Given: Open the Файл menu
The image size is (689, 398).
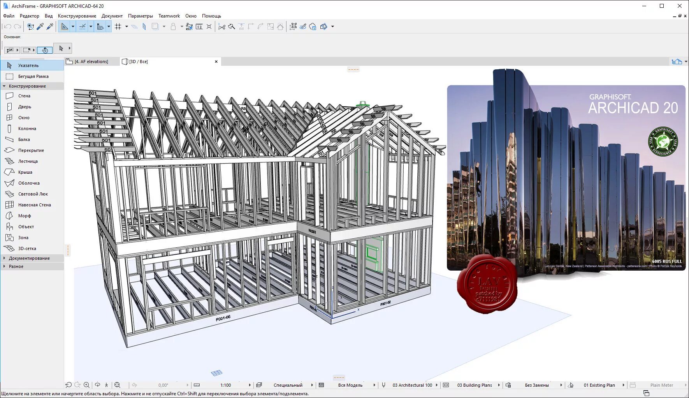Looking at the screenshot, I should click(x=9, y=16).
